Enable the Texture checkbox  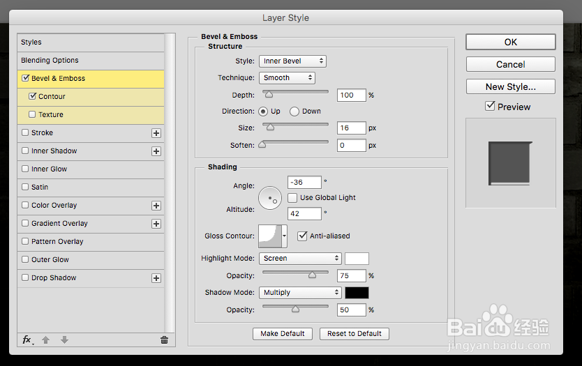pos(32,114)
